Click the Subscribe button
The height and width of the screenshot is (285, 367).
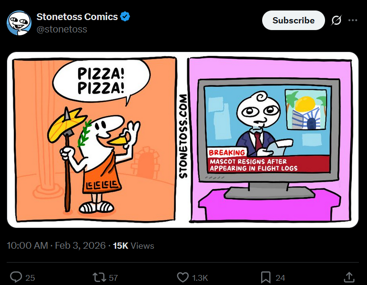point(293,21)
